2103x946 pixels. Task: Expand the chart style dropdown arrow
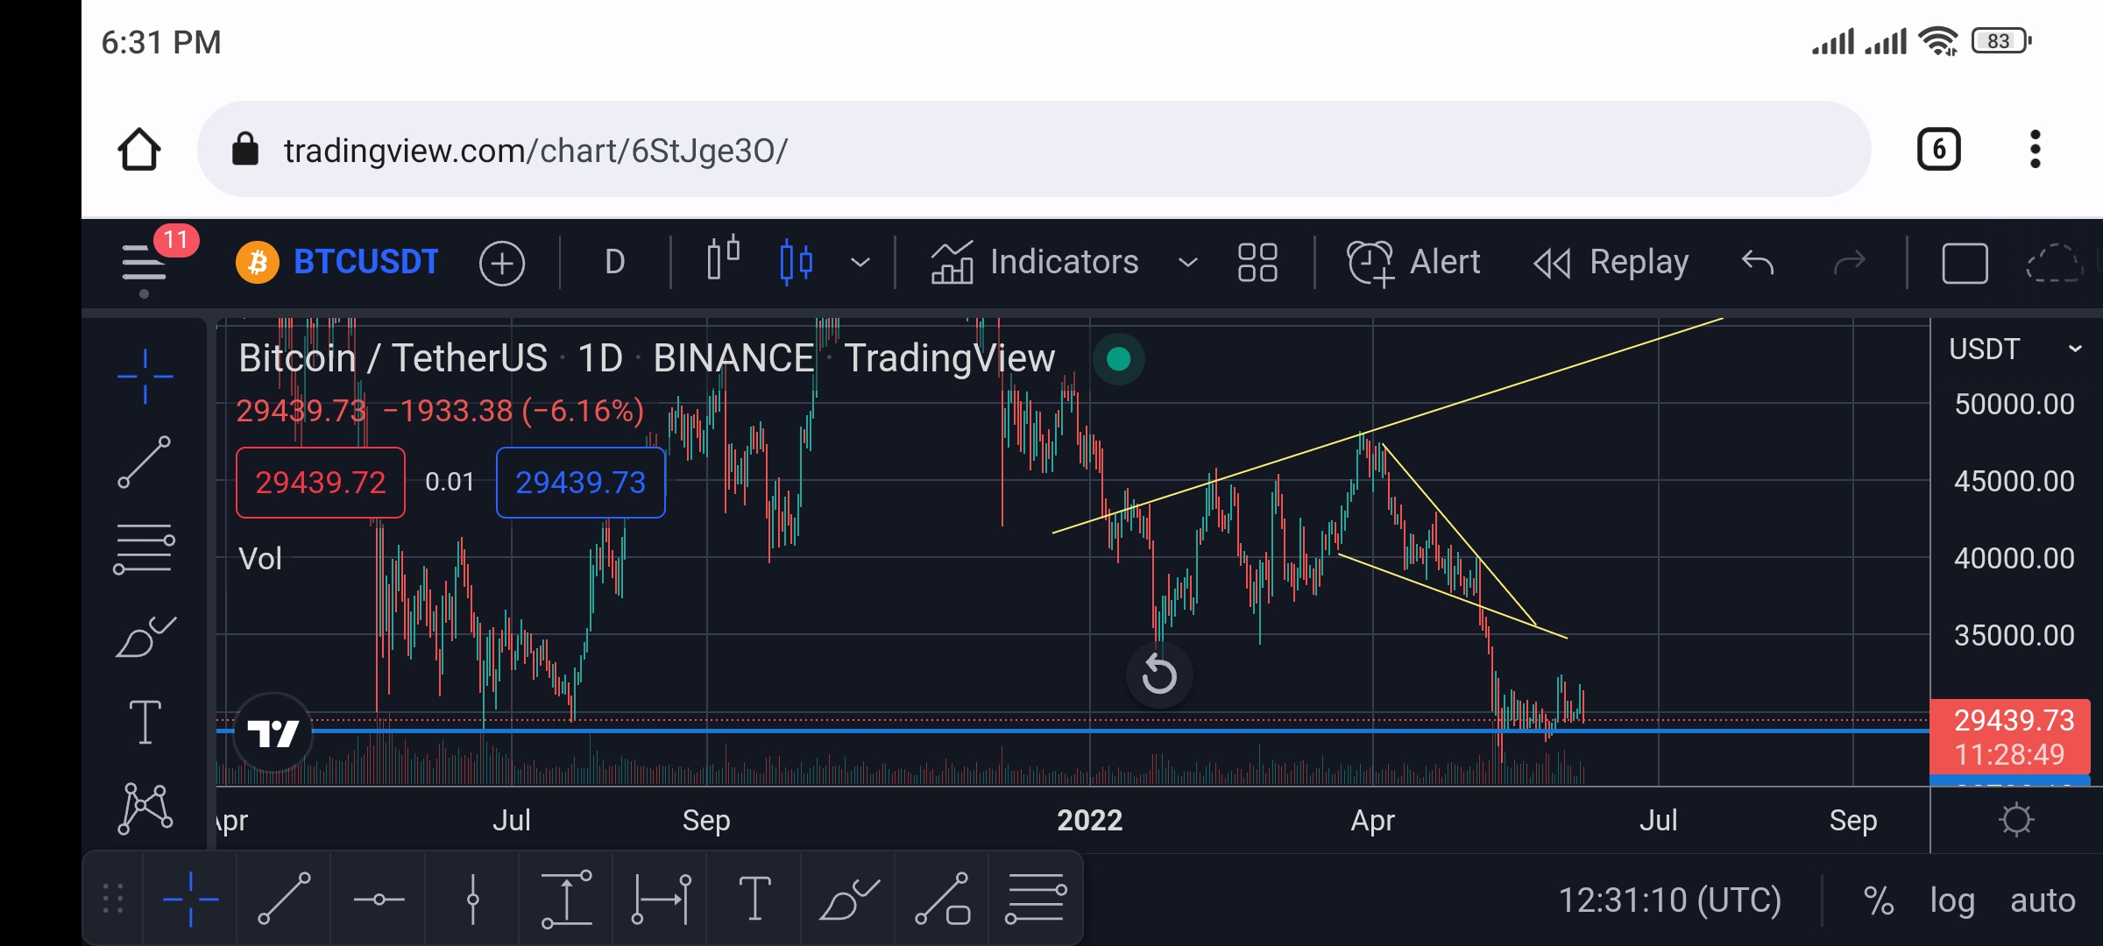[x=860, y=262]
